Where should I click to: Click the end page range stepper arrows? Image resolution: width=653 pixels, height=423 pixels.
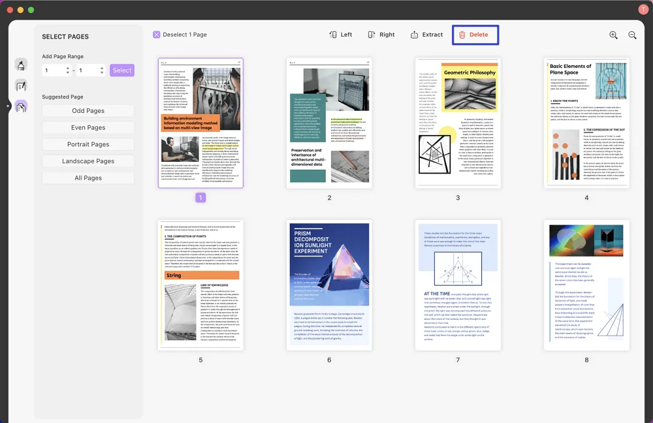[101, 70]
